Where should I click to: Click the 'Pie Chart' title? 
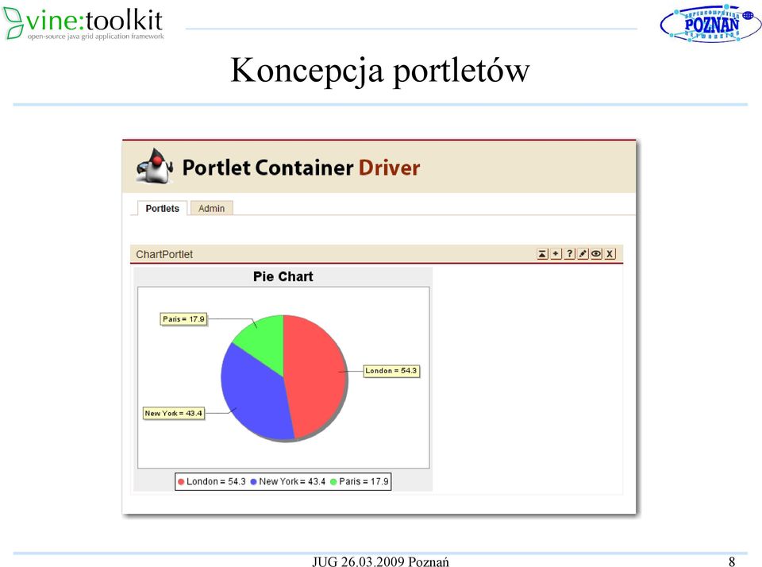point(283,276)
